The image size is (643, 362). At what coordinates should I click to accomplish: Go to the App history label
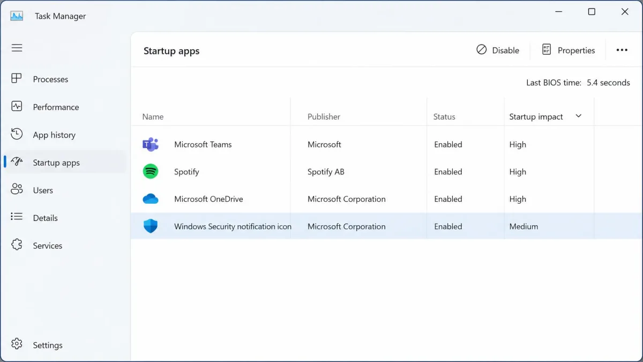point(54,135)
